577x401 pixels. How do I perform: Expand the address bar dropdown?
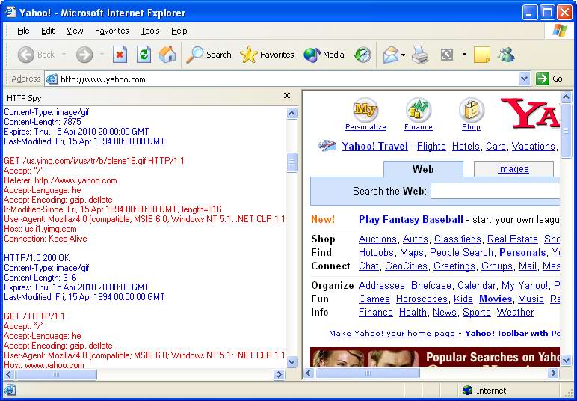pos(525,79)
